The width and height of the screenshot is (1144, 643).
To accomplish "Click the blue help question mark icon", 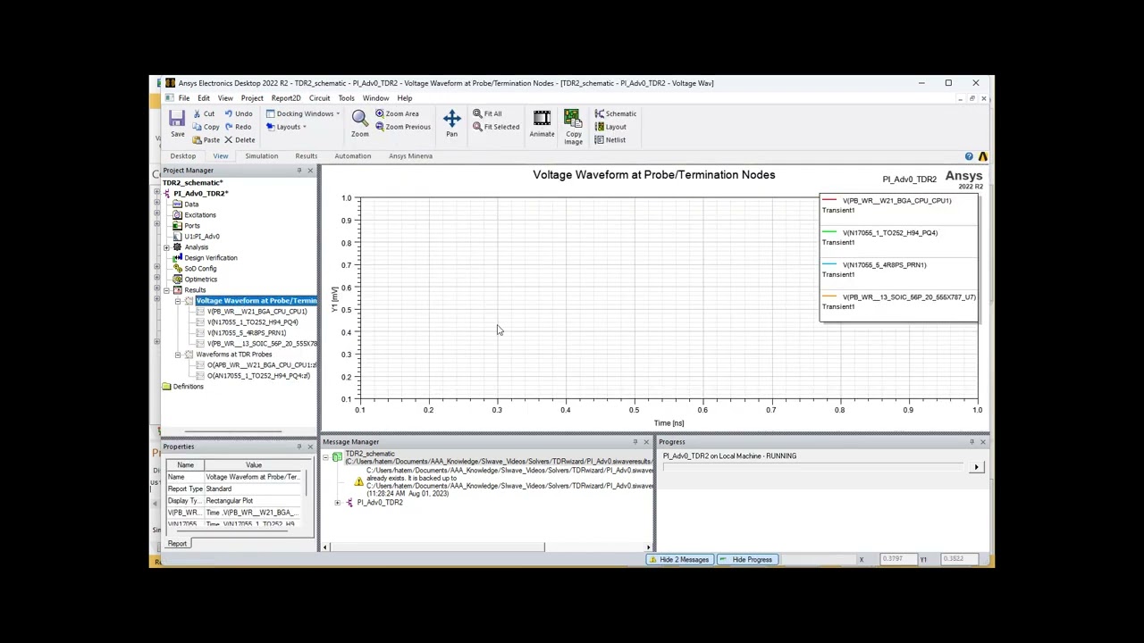I will pyautogui.click(x=969, y=156).
